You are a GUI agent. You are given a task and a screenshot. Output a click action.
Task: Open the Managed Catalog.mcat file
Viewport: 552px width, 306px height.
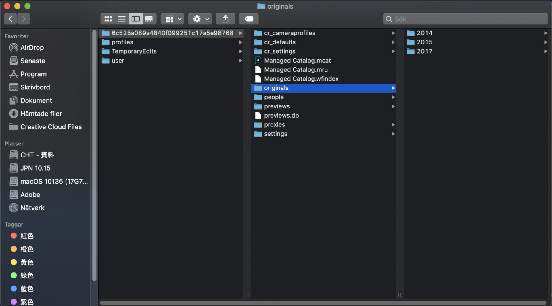pyautogui.click(x=297, y=61)
